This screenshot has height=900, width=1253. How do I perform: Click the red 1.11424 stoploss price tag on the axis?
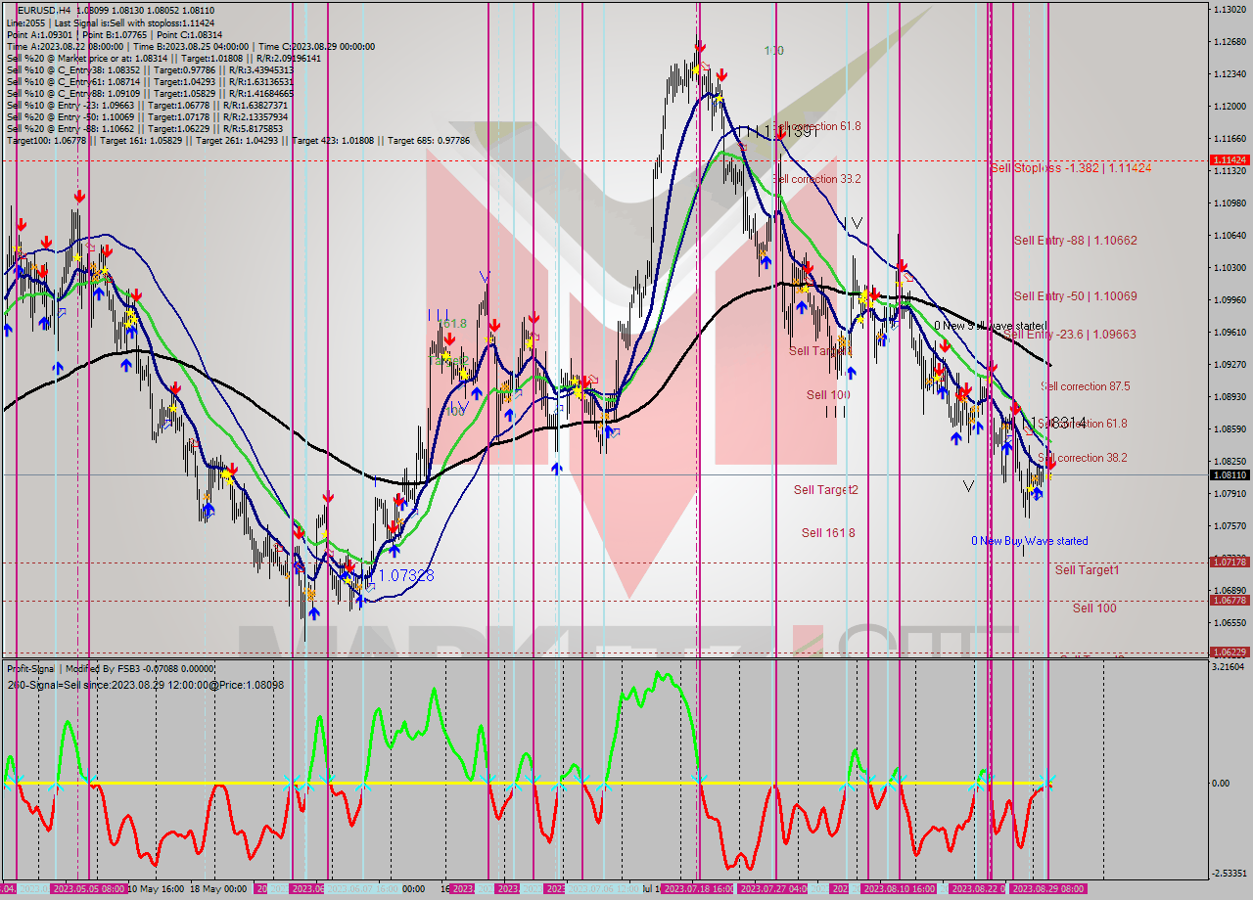tap(1230, 159)
